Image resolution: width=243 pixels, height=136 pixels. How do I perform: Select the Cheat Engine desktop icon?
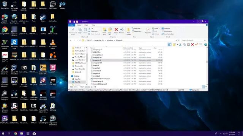[43, 120]
